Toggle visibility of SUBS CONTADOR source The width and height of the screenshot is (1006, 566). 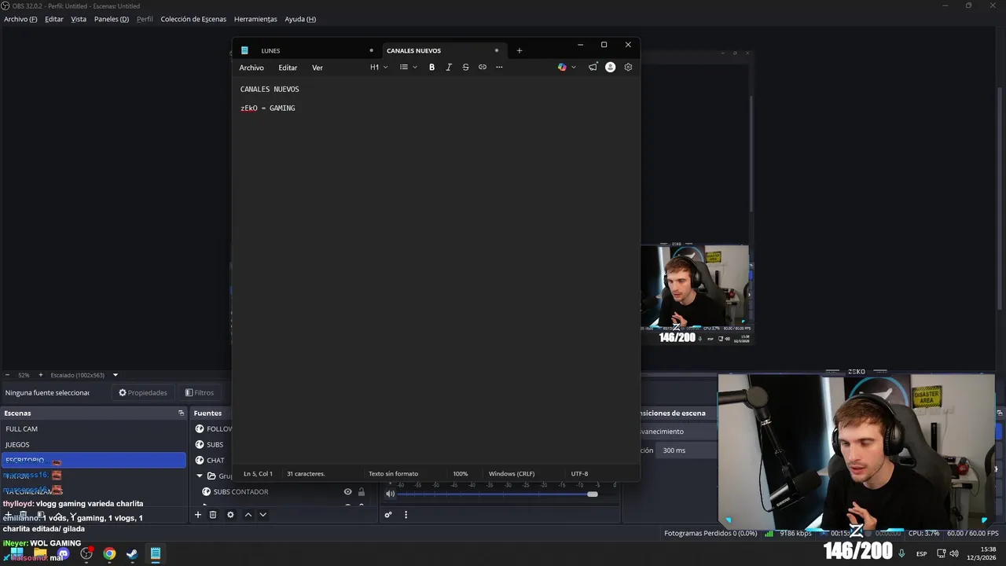point(347,492)
